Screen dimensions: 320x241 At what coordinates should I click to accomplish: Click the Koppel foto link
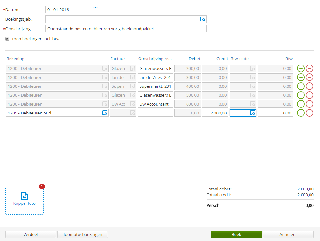24,203
